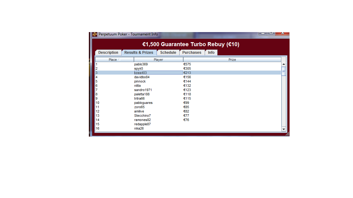
Task: Sort results by Prize column header
Action: pyautogui.click(x=232, y=60)
